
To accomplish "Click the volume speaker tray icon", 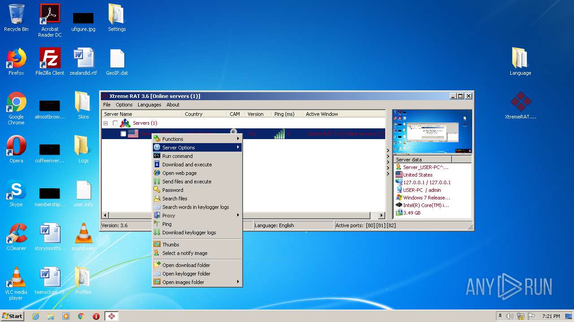I will point(510,316).
